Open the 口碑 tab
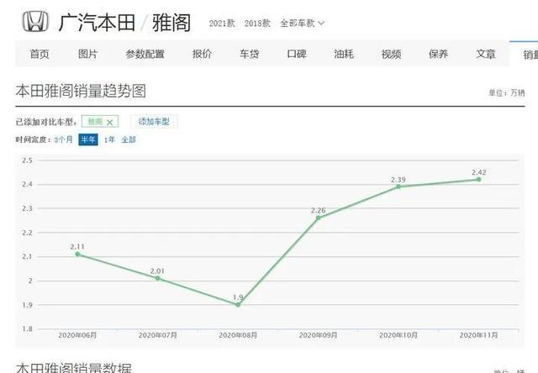 297,54
